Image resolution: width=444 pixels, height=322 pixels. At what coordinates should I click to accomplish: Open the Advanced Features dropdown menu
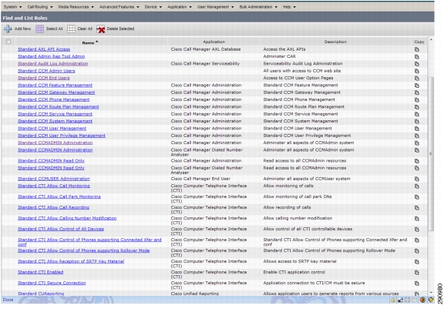coord(119,7)
